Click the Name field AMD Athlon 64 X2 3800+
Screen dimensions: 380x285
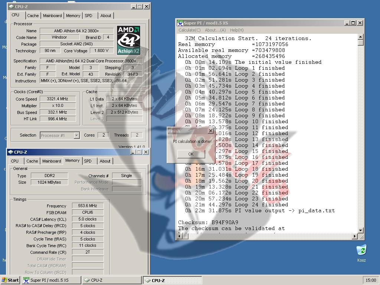(x=76, y=31)
